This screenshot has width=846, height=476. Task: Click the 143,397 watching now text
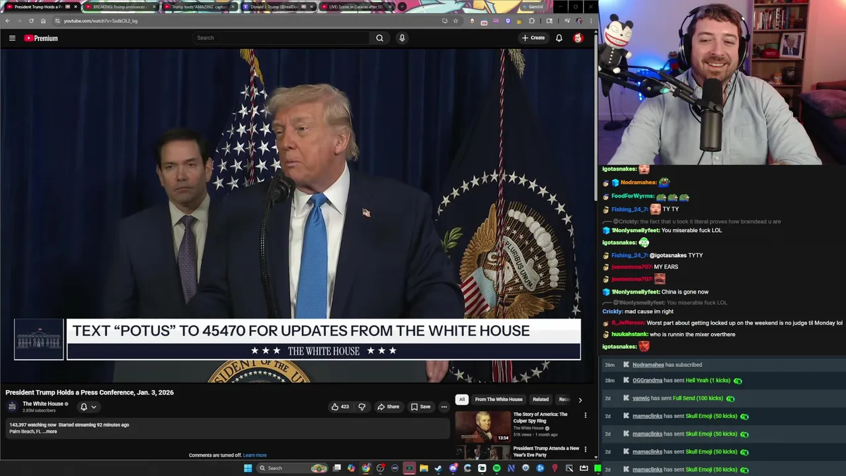pos(32,425)
